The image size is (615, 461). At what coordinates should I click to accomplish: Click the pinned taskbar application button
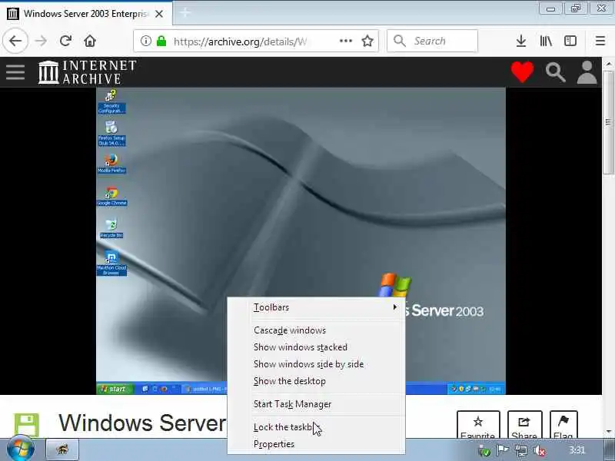(63, 449)
